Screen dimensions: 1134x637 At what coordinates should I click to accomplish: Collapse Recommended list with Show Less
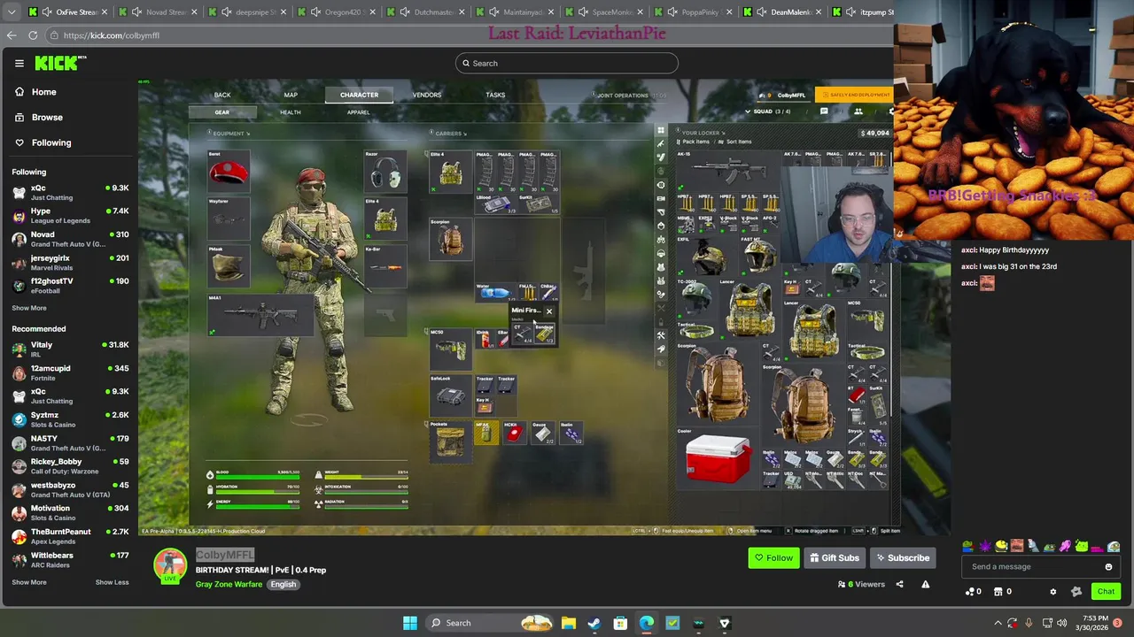pyautogui.click(x=112, y=582)
